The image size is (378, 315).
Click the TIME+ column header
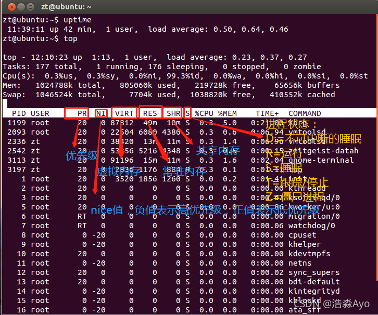267,113
